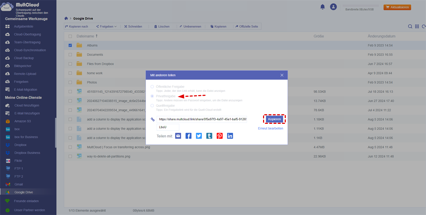The width and height of the screenshot is (426, 215).
Task: Check way-to-delete-all-partitions.png checkbox
Action: 70,156
